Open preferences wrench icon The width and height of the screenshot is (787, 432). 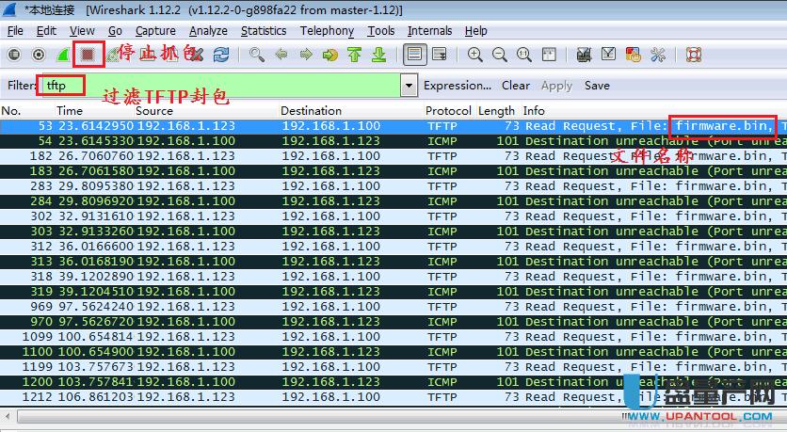(658, 55)
